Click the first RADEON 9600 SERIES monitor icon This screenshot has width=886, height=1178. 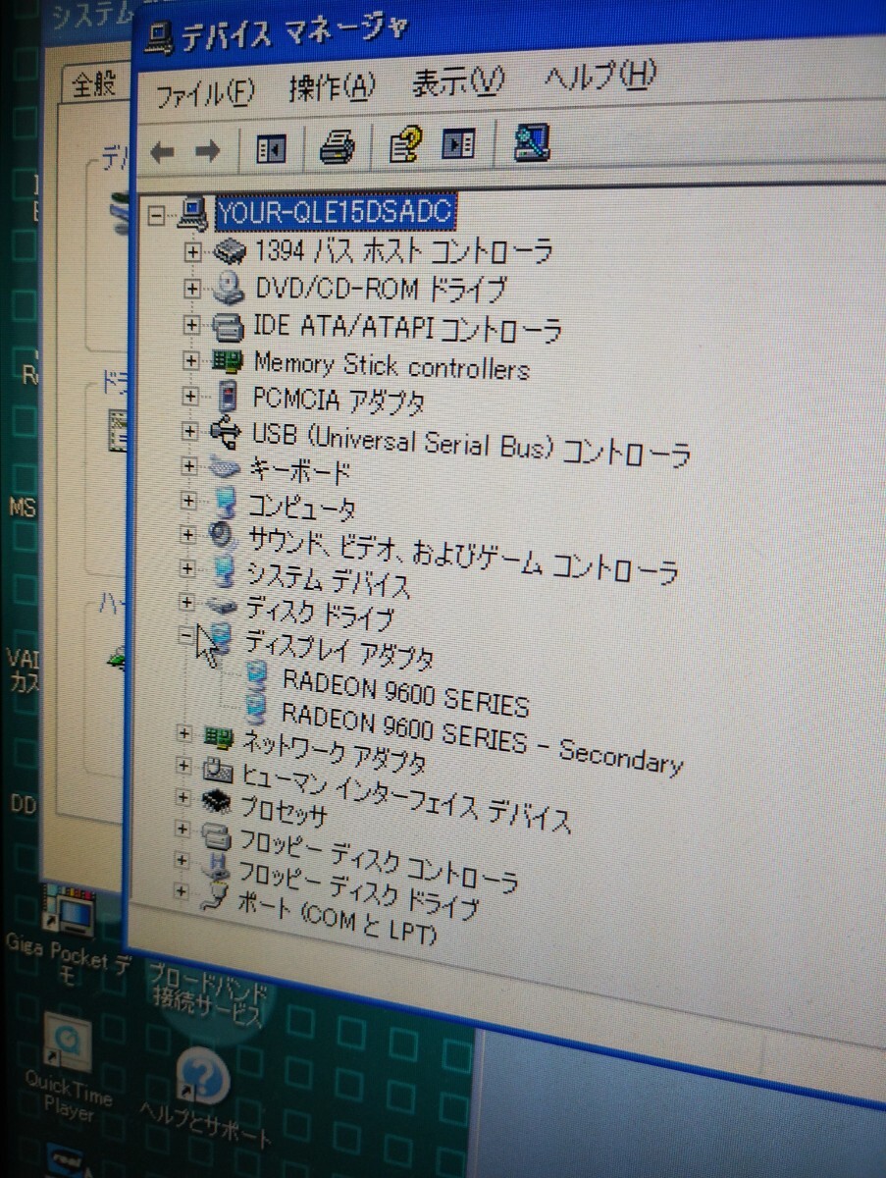pyautogui.click(x=258, y=674)
